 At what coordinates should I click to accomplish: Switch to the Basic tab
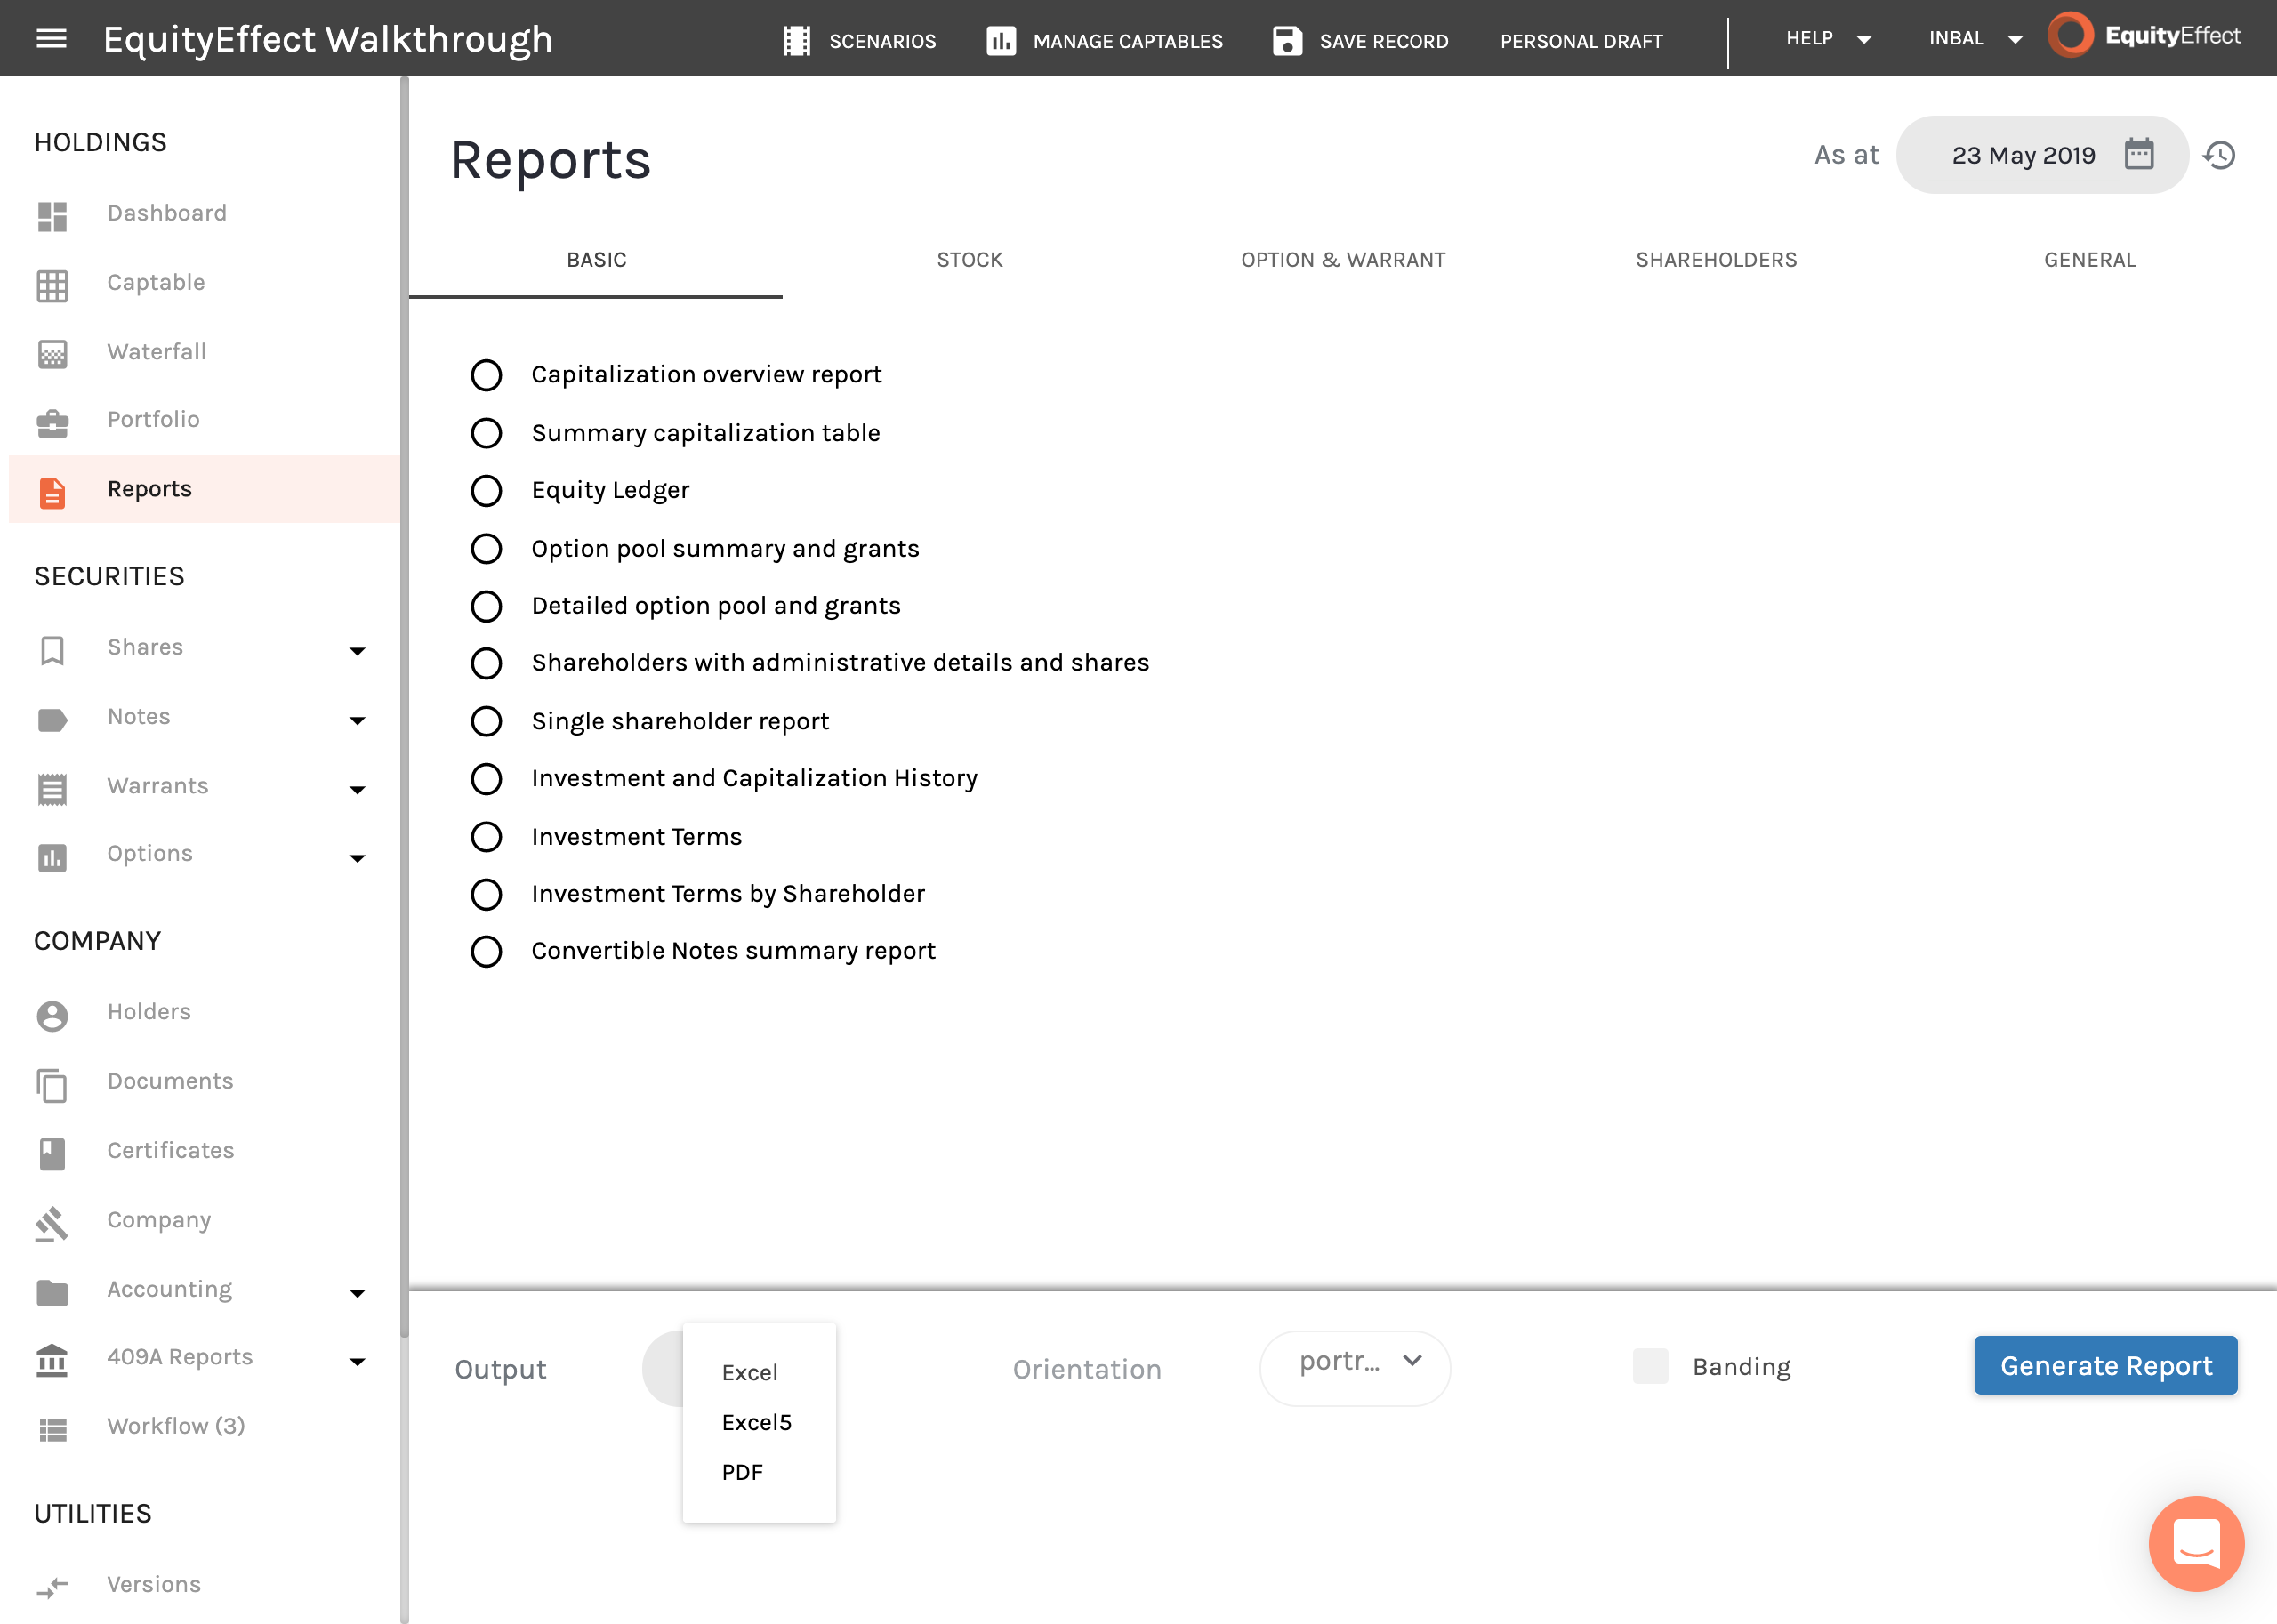[596, 260]
